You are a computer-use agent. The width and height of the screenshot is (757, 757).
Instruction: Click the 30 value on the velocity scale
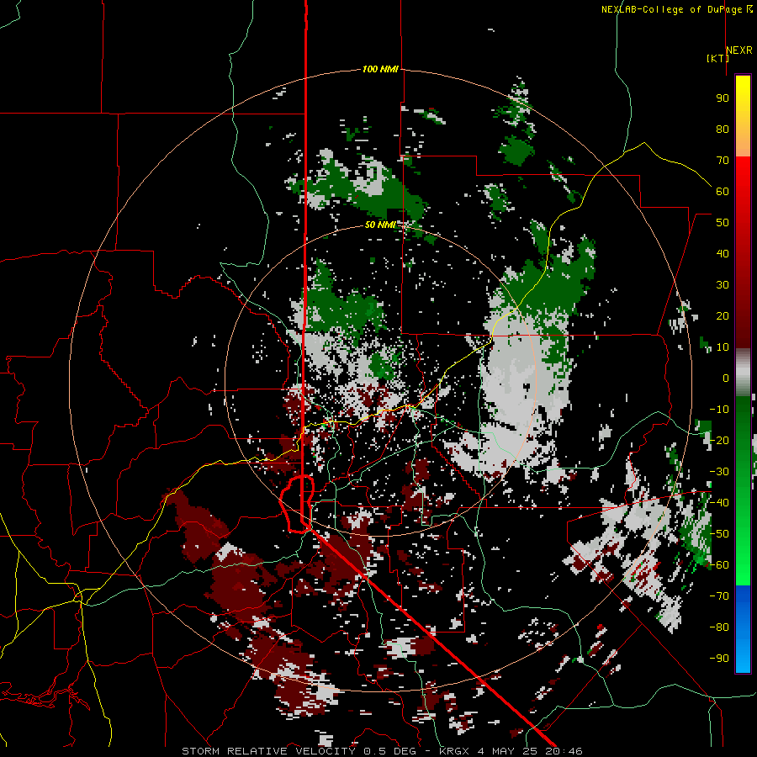point(723,285)
